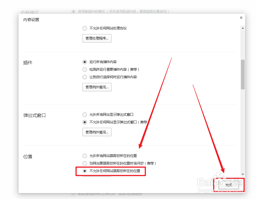Open 管理例外情况 for 弹出式窗口
This screenshot has width=257, height=199.
point(97,132)
